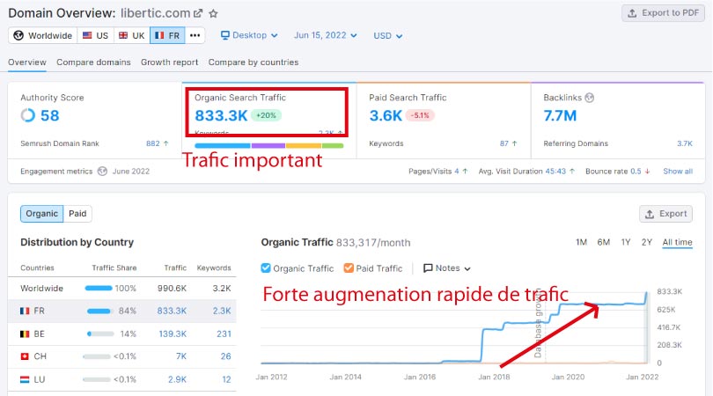Select the Worldwide database tab
Viewport: 713px width, 396px height.
click(43, 35)
